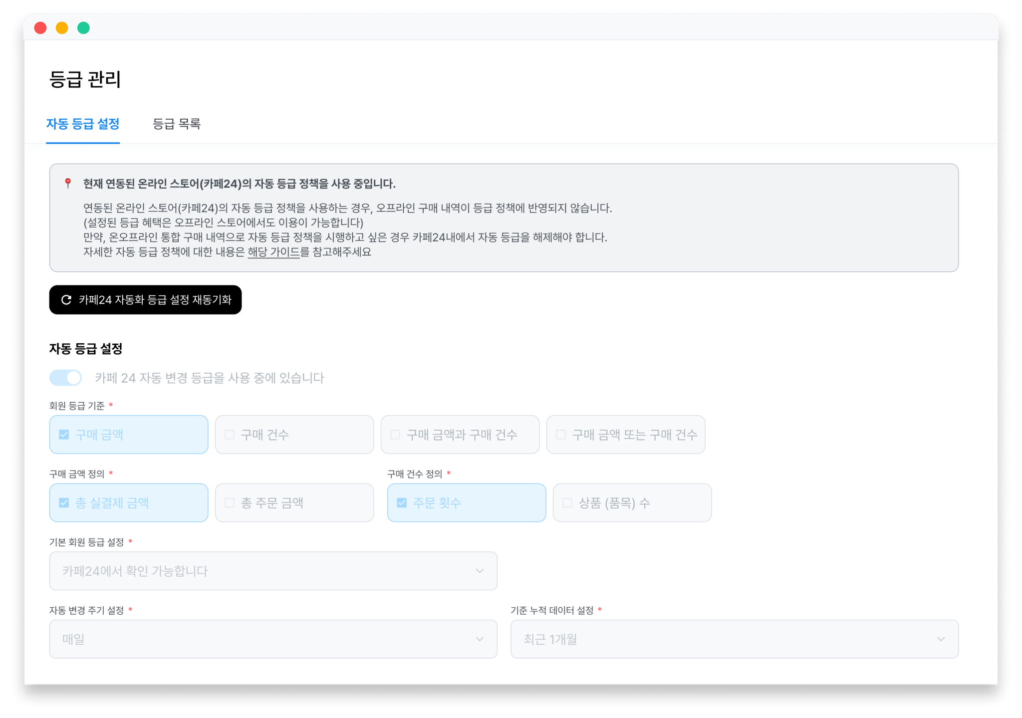Click the chevron arrow in the 매일 dropdown
1022x718 pixels.
coord(480,639)
